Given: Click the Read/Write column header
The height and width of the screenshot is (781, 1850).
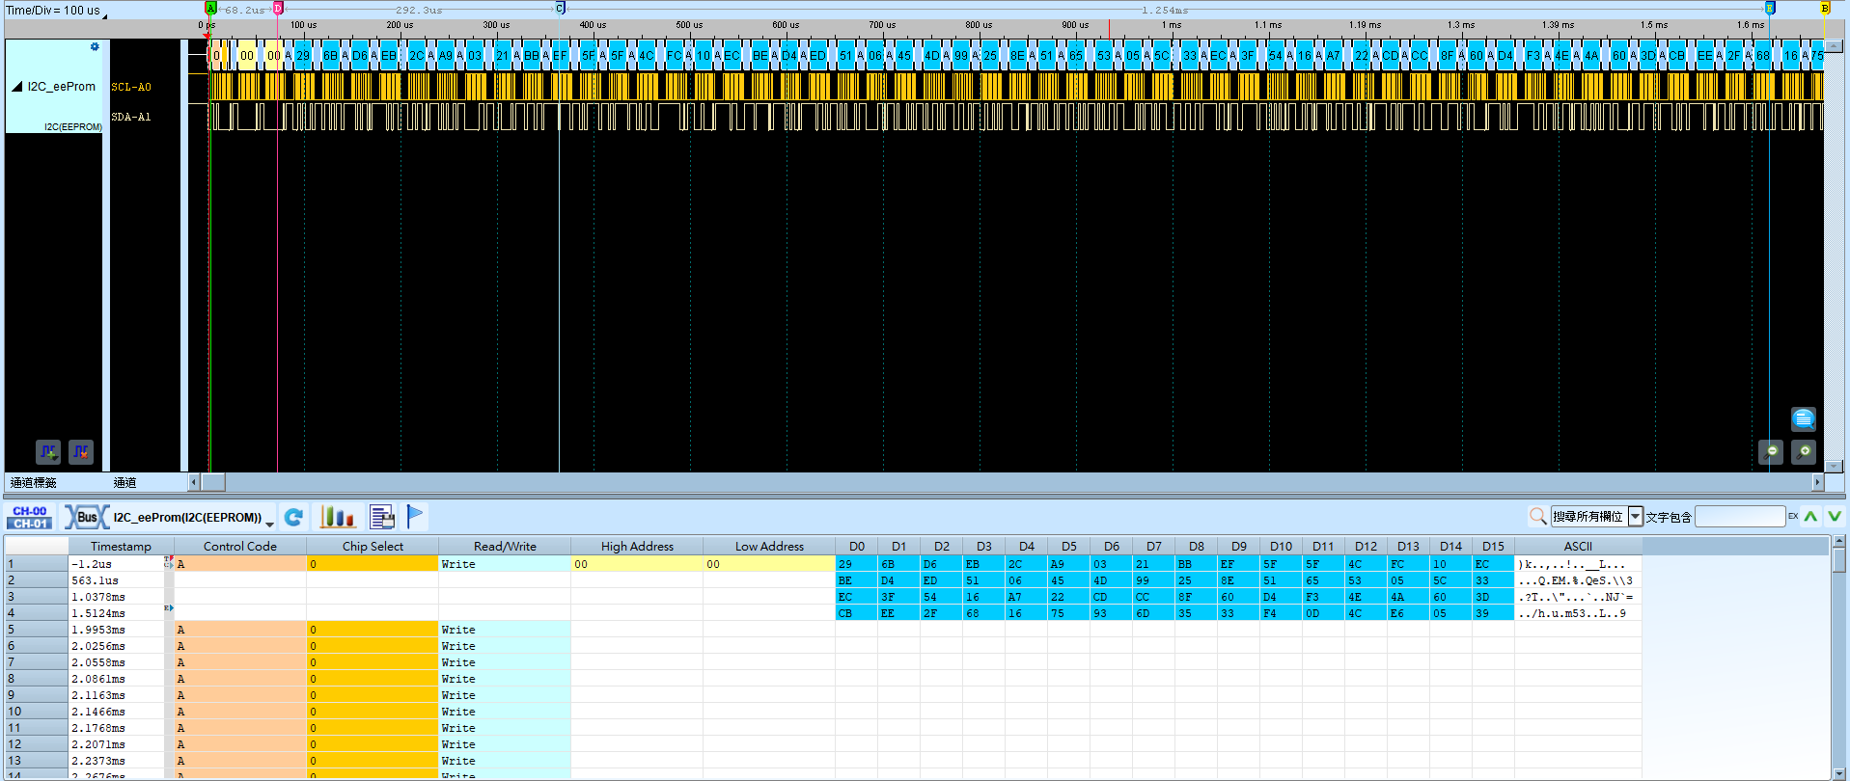Looking at the screenshot, I should [x=505, y=546].
